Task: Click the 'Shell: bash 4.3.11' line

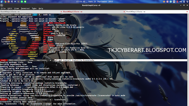Action: [53, 33]
